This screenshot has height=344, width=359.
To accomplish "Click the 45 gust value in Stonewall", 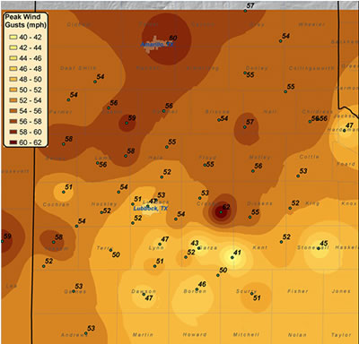I will (x=324, y=244).
